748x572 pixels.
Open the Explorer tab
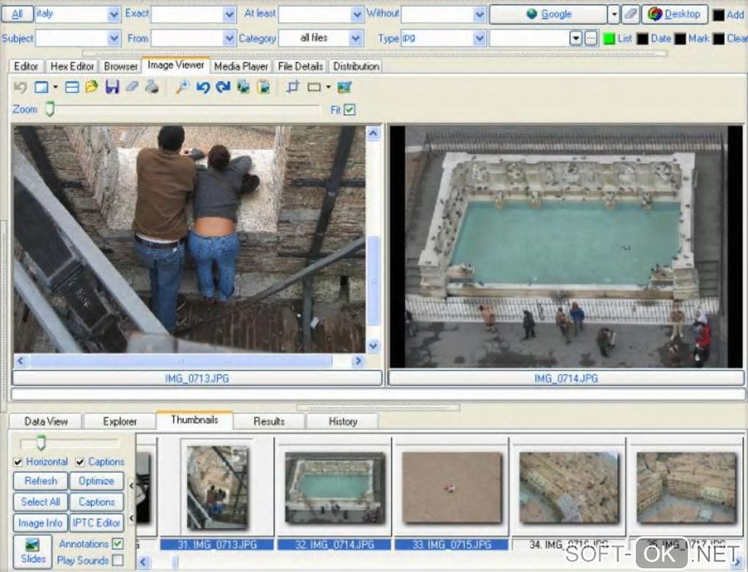pyautogui.click(x=120, y=421)
